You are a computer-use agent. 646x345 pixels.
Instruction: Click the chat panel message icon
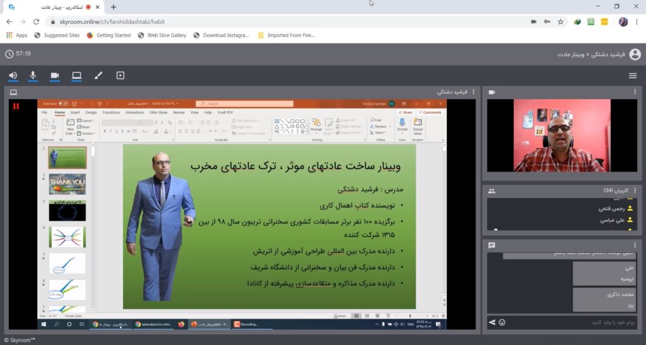[x=491, y=245]
